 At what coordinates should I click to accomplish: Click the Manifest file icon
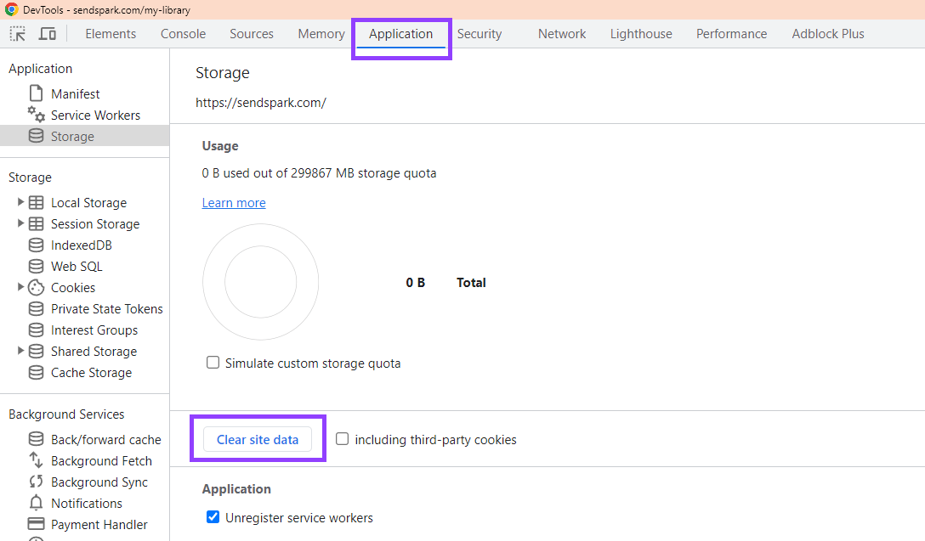(36, 93)
